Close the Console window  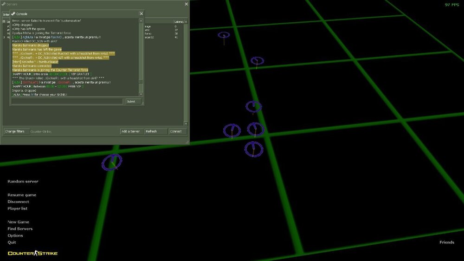point(142,14)
